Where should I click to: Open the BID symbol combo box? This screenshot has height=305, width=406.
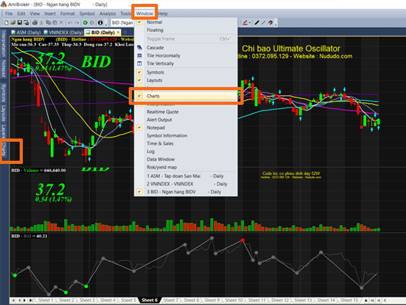pyautogui.click(x=122, y=23)
